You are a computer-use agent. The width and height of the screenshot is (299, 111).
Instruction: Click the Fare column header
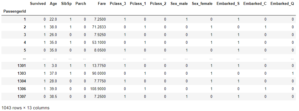coord(102,4)
